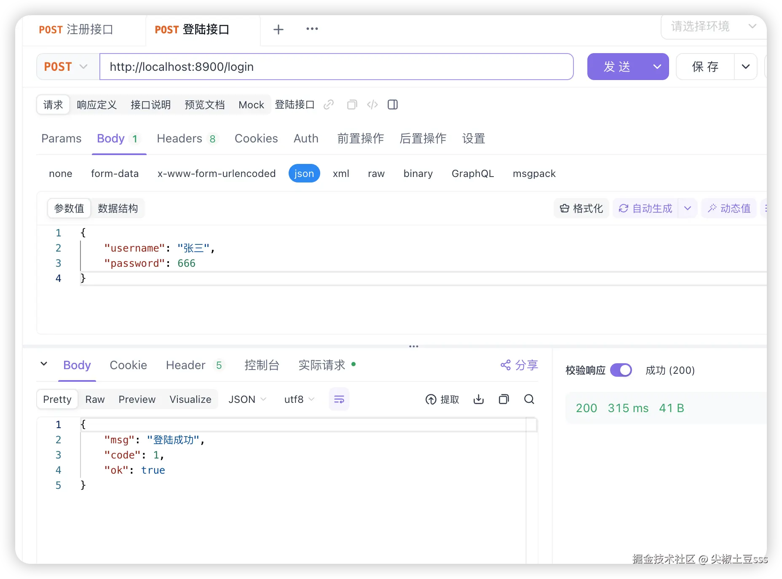
Task: Open the 控制台 console tab
Action: coord(262,365)
